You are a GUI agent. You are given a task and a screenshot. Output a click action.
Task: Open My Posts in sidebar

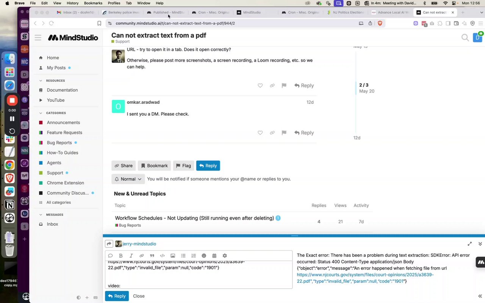(x=56, y=68)
